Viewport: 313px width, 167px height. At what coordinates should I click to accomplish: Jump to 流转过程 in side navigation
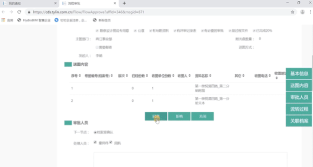(299, 109)
